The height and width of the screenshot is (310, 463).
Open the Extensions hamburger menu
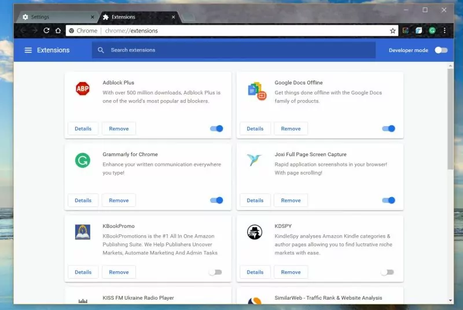(x=28, y=50)
